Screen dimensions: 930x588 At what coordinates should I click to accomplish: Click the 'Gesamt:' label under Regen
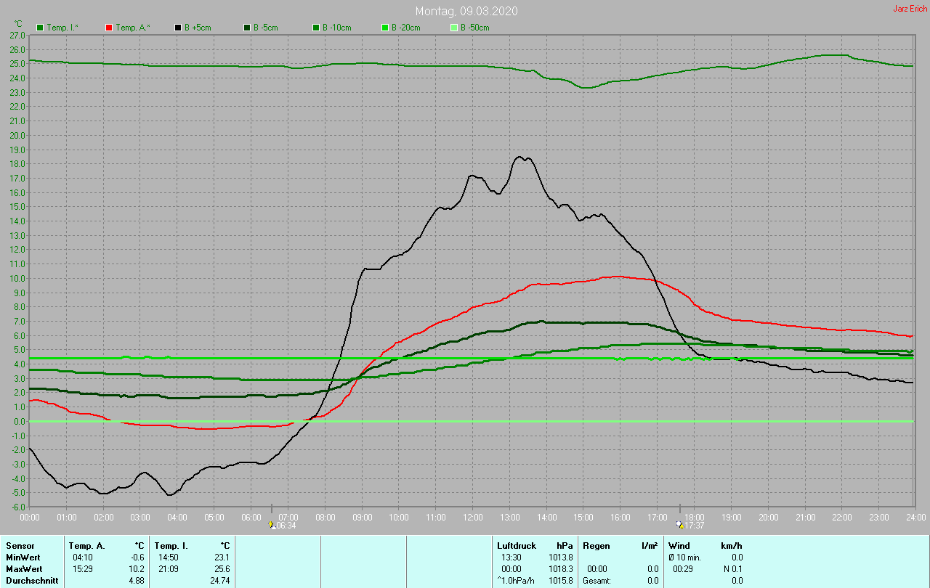coord(597,581)
